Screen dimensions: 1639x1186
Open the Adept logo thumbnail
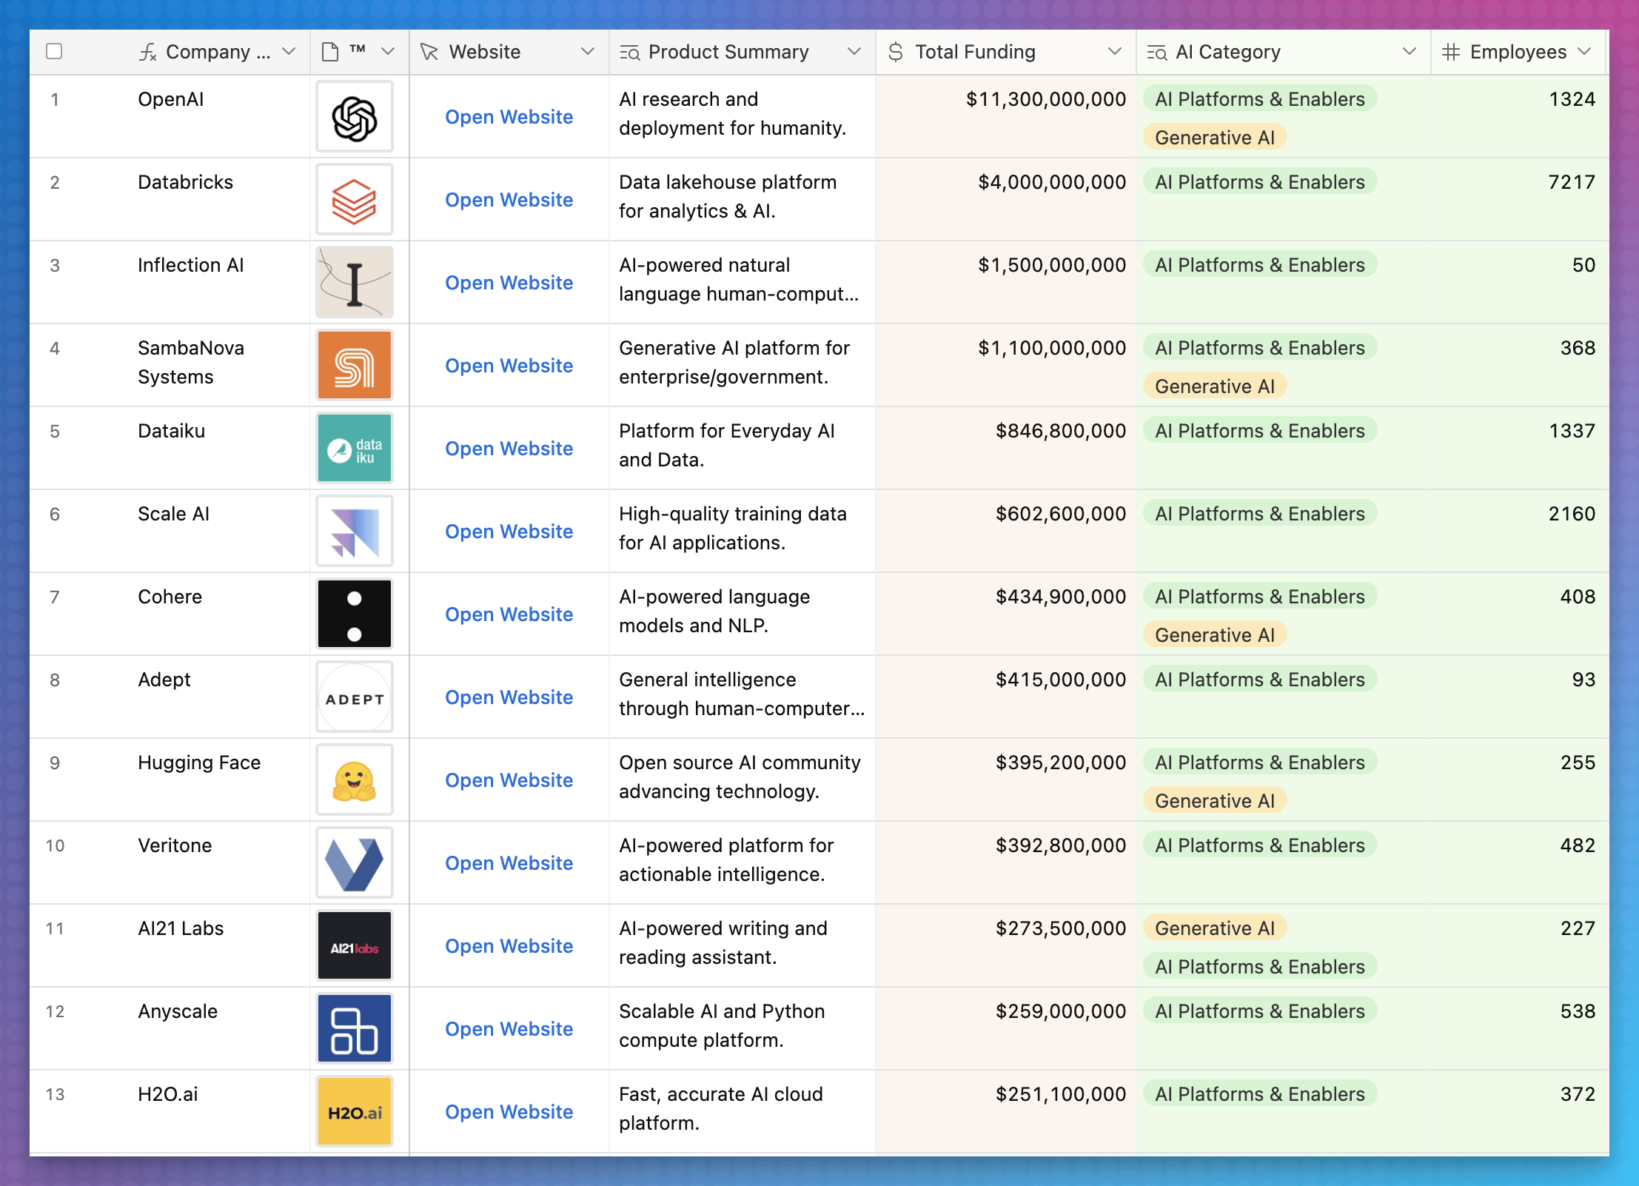pos(355,697)
